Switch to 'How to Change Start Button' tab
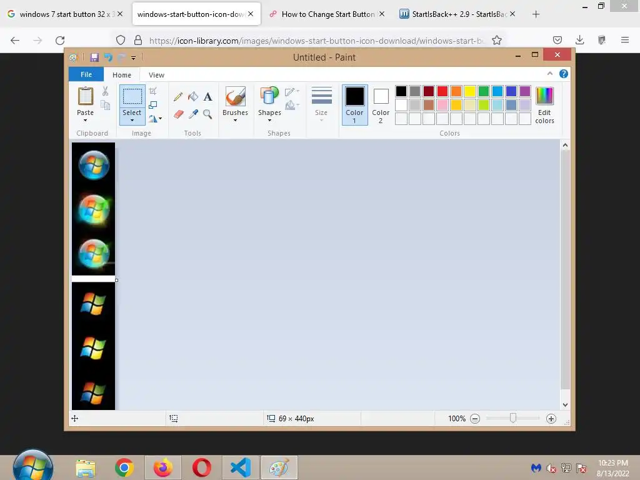The image size is (640, 480). pyautogui.click(x=327, y=14)
